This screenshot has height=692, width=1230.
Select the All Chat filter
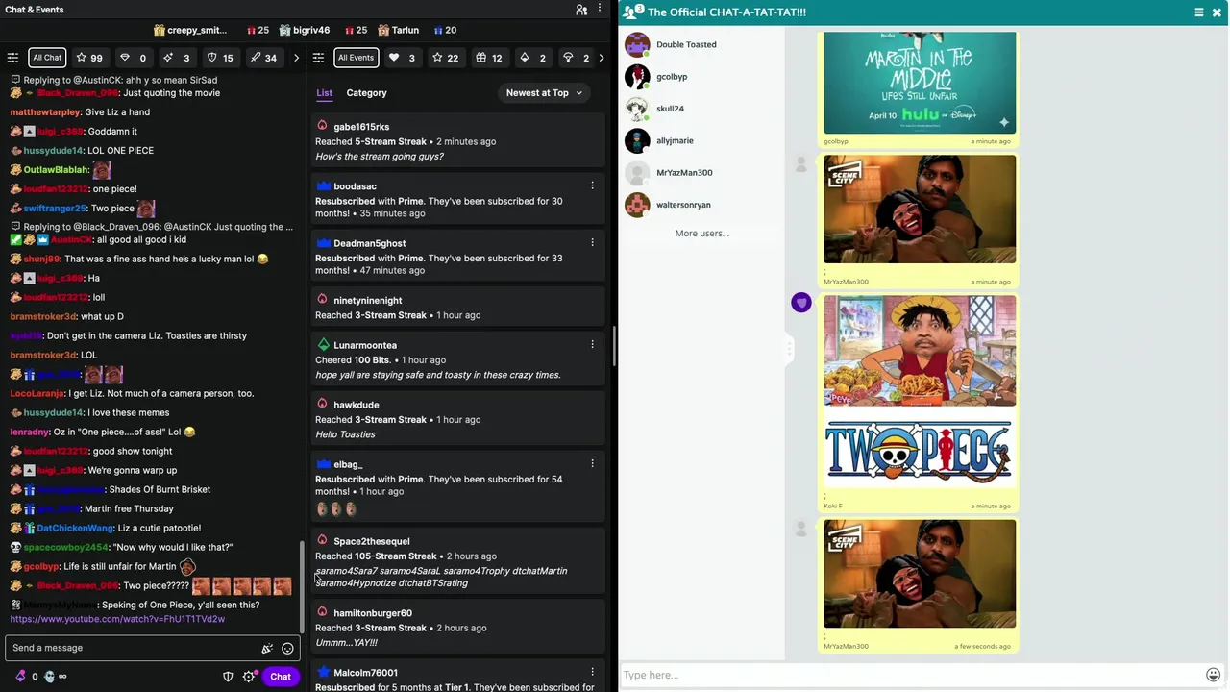(x=47, y=58)
